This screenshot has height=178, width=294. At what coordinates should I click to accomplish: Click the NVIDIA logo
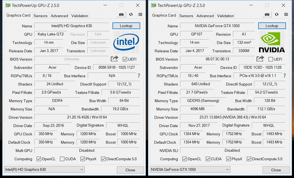coord(272,42)
